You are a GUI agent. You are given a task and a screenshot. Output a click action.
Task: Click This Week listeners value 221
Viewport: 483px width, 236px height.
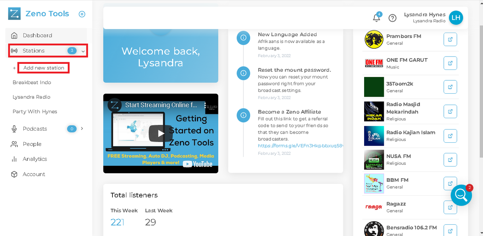[117, 222]
